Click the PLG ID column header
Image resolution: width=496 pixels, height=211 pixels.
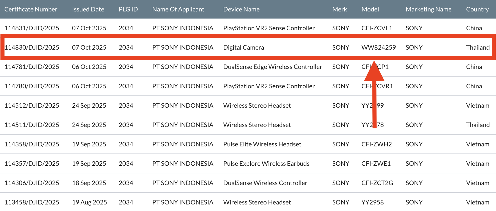pos(128,9)
